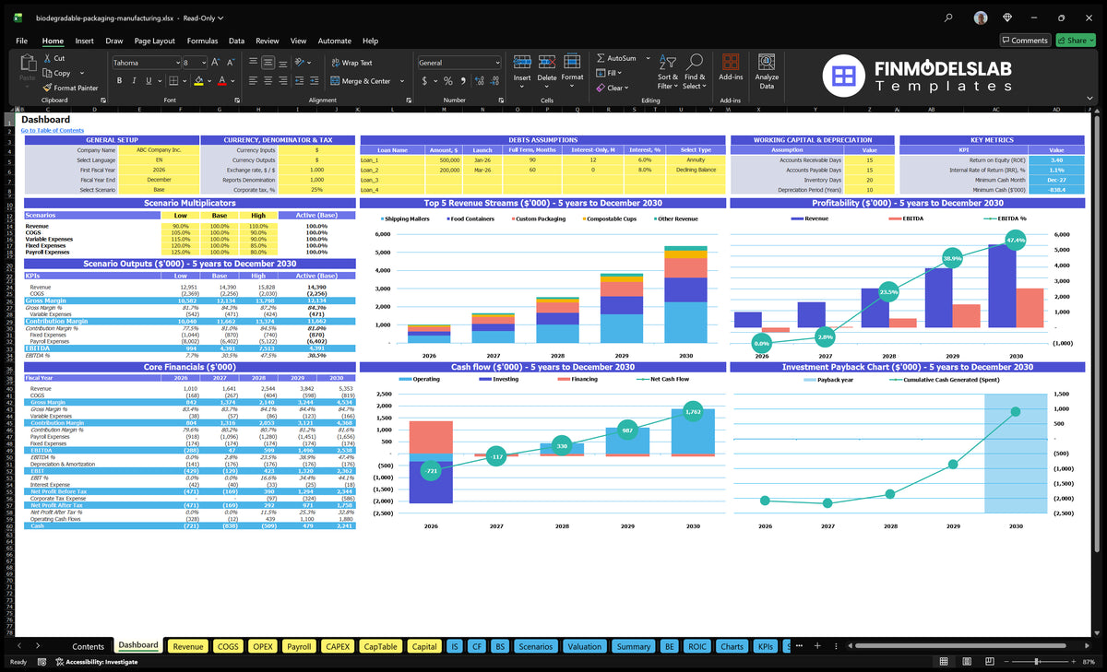Open the Formulas ribbon tab

click(x=202, y=41)
